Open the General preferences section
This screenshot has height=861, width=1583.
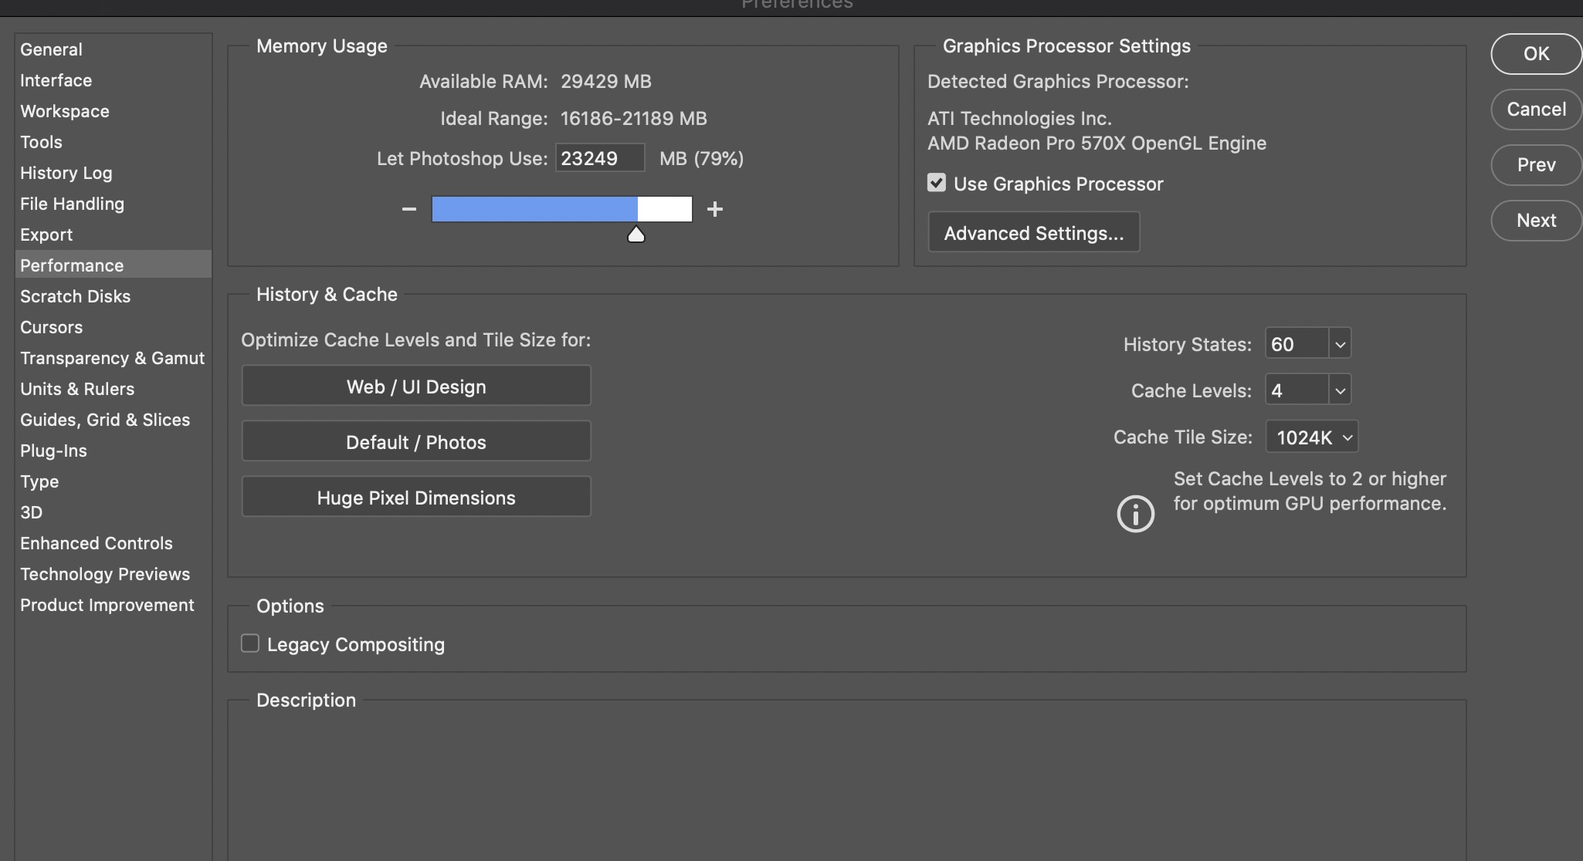[x=51, y=49]
